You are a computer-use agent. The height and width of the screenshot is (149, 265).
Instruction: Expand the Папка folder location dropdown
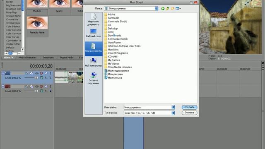[157, 8]
